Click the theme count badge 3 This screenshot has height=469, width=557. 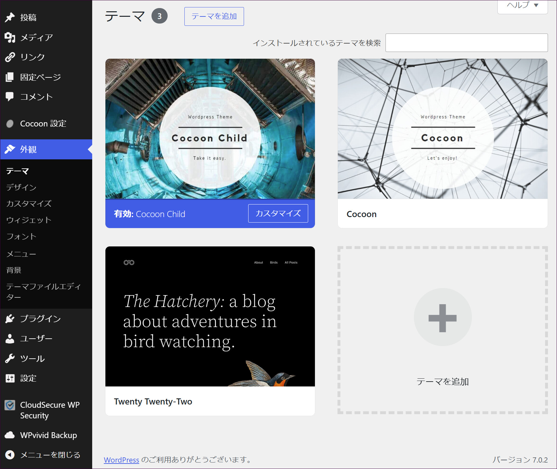160,16
